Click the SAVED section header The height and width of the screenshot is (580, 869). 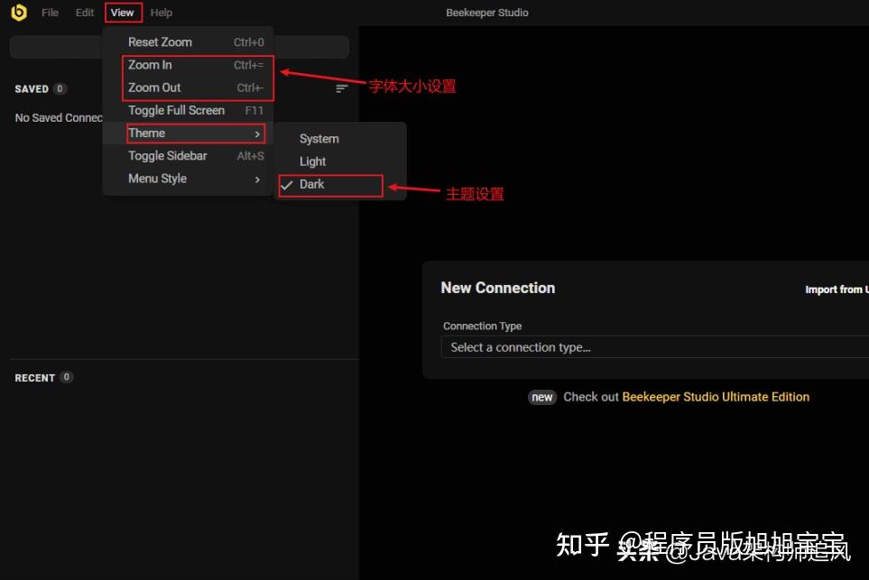[x=32, y=88]
